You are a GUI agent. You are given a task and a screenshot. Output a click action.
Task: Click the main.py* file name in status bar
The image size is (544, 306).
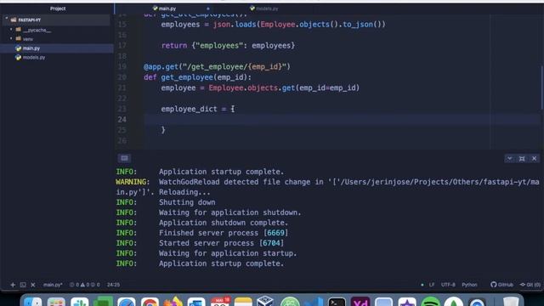[x=53, y=285]
